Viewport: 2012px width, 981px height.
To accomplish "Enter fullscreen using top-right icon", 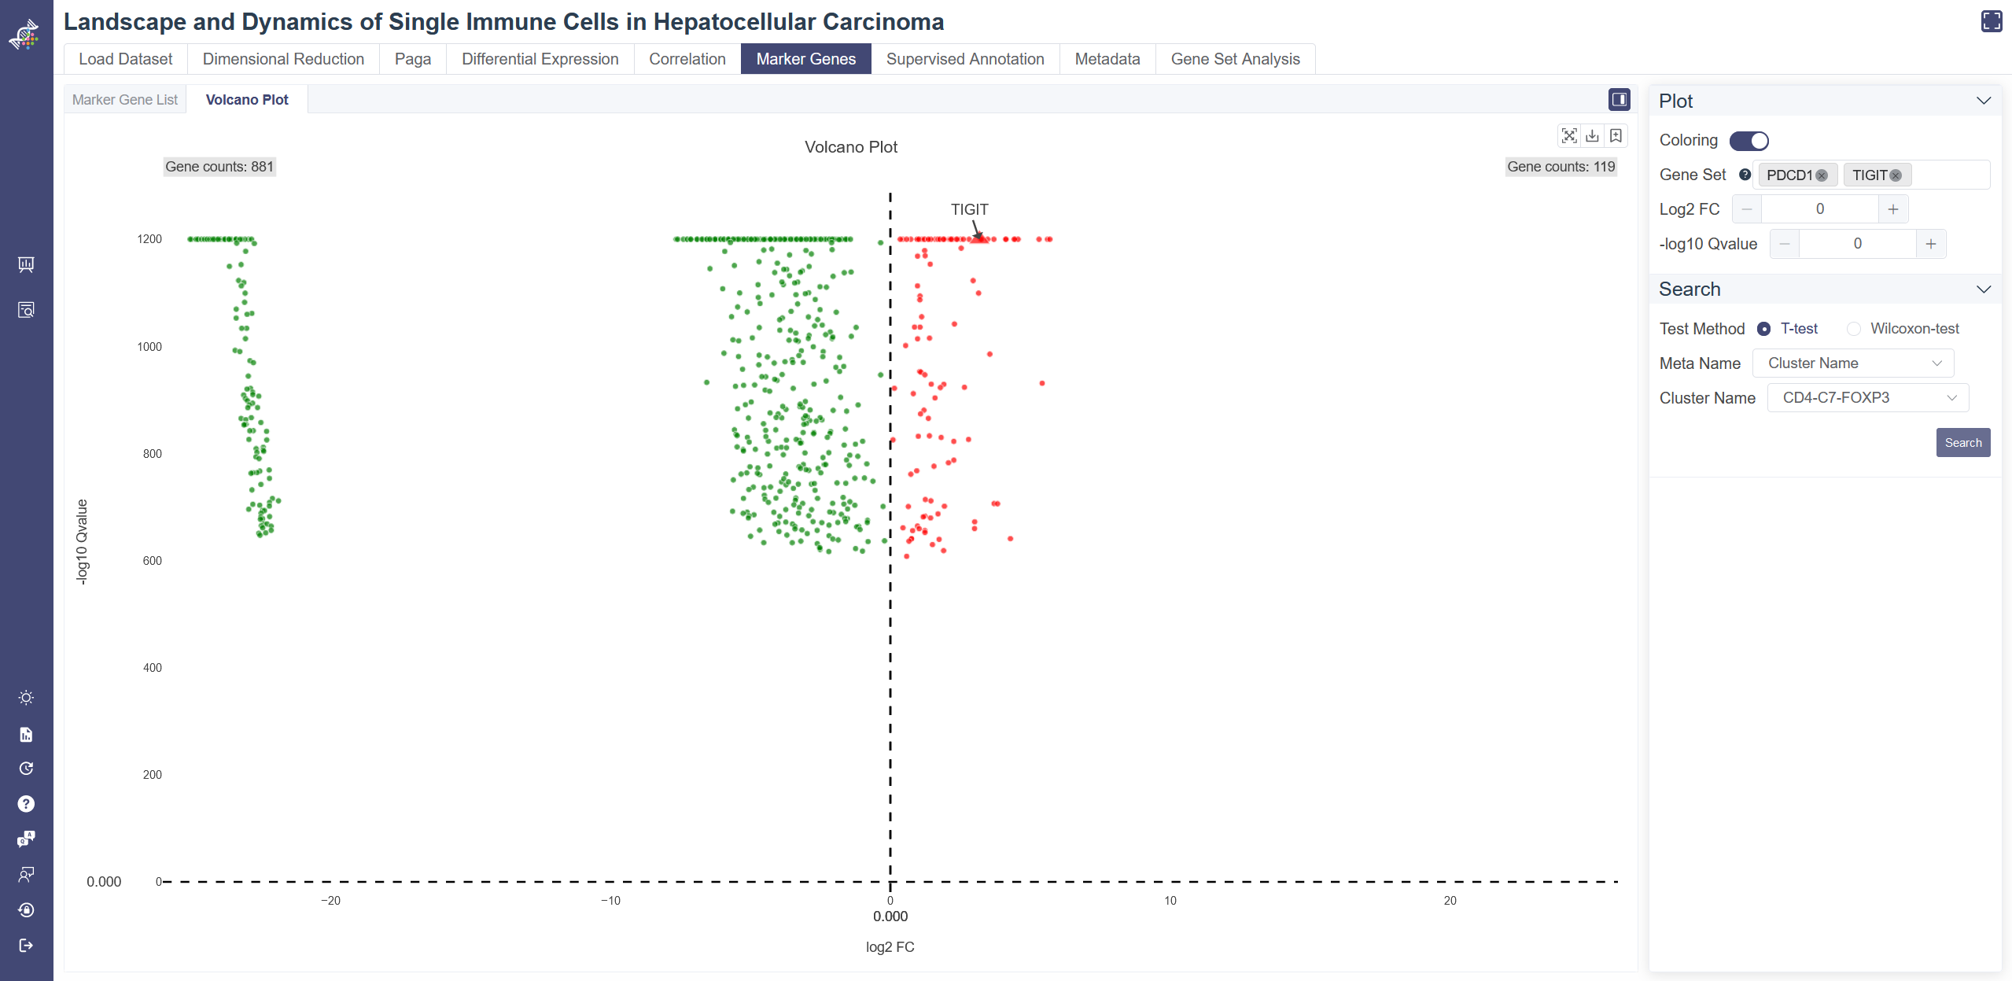I will (1992, 21).
